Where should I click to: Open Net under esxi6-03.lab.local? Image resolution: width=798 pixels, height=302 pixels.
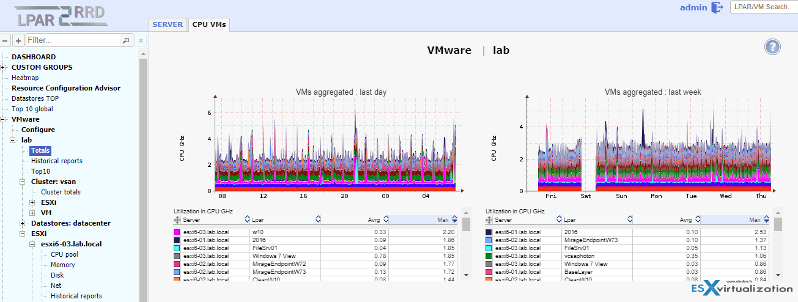[x=56, y=285]
